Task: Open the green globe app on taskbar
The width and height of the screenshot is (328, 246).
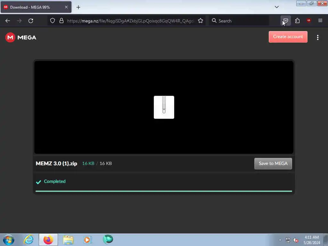Action: click(108, 239)
